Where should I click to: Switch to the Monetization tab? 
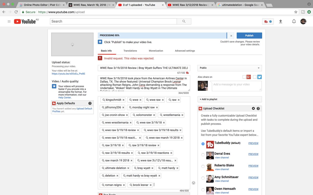coord(156,51)
